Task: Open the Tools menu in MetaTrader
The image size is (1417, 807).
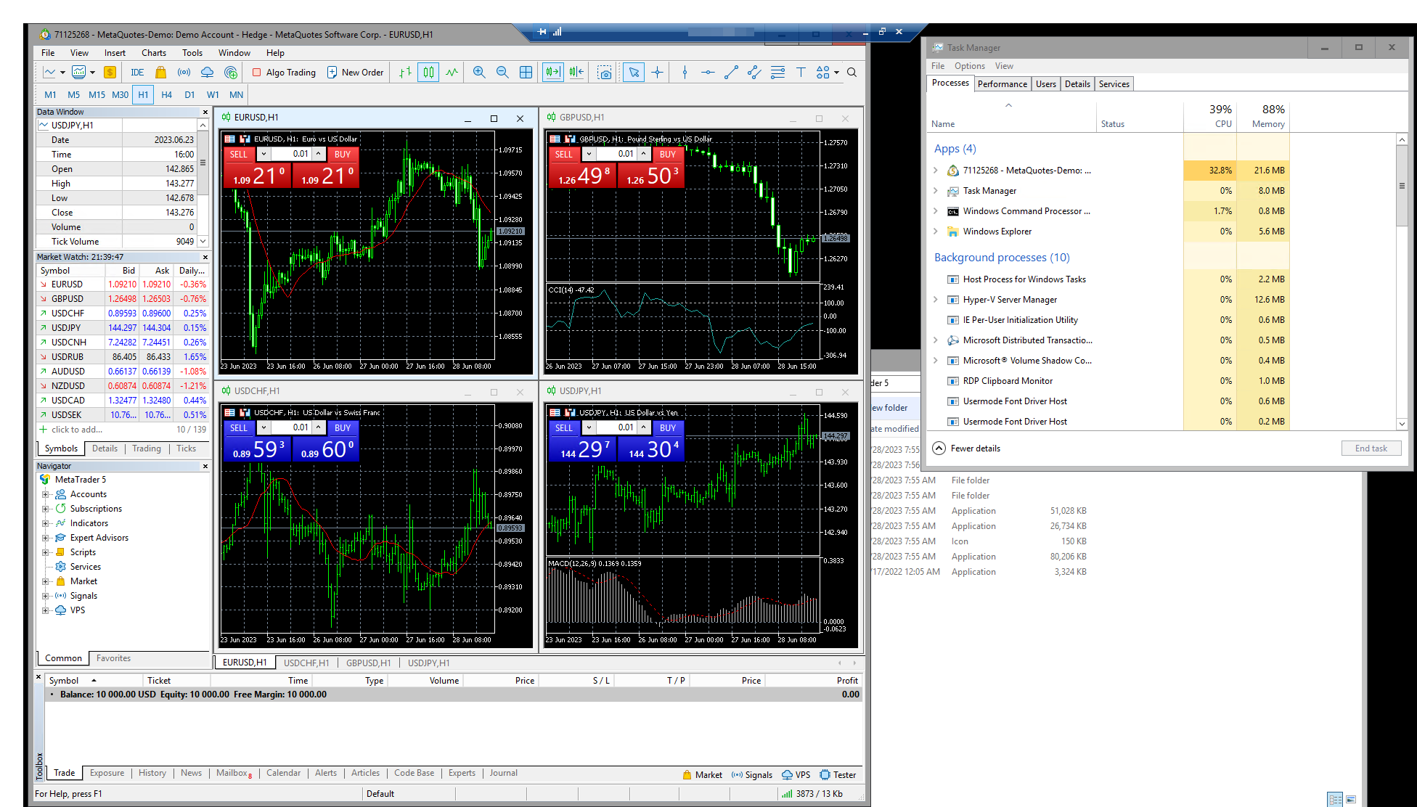Action: [192, 53]
